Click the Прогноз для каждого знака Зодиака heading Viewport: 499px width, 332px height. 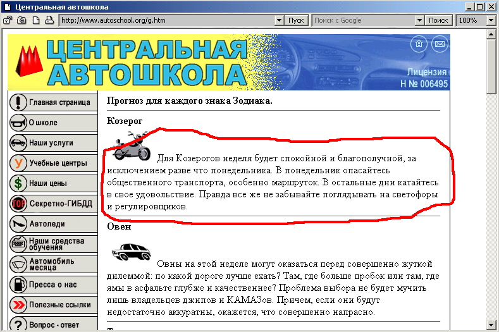point(189,101)
